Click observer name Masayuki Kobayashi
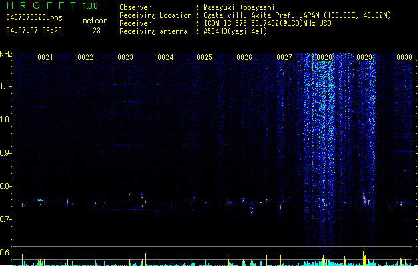This screenshot has height=266, width=419. (x=238, y=7)
